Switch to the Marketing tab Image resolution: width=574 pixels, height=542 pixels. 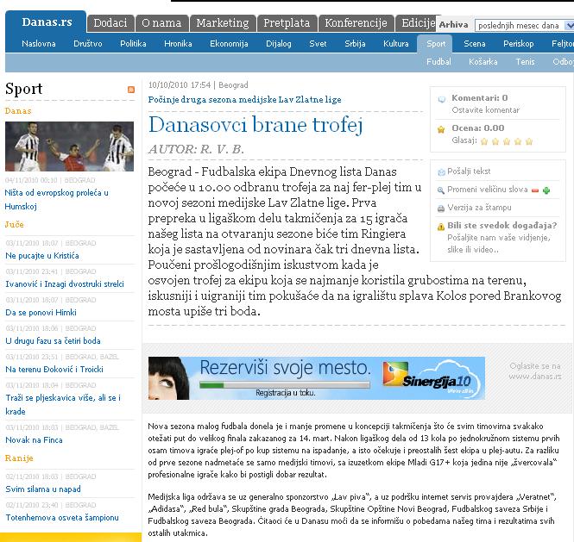pos(223,23)
